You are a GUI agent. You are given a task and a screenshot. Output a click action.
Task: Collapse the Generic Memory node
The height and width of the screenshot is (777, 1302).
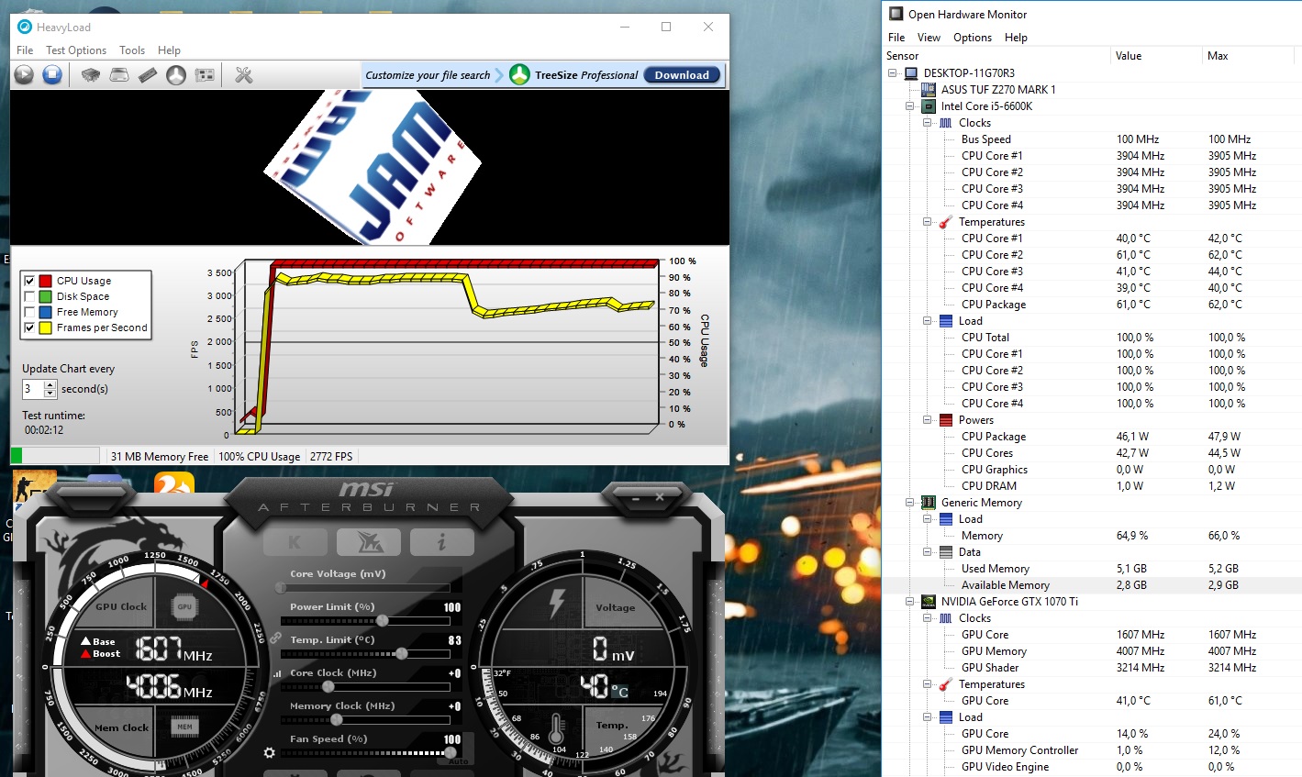point(910,503)
